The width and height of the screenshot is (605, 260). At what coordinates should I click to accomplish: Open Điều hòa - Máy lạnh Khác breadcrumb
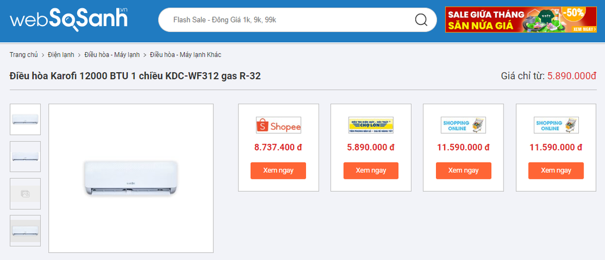pyautogui.click(x=185, y=54)
